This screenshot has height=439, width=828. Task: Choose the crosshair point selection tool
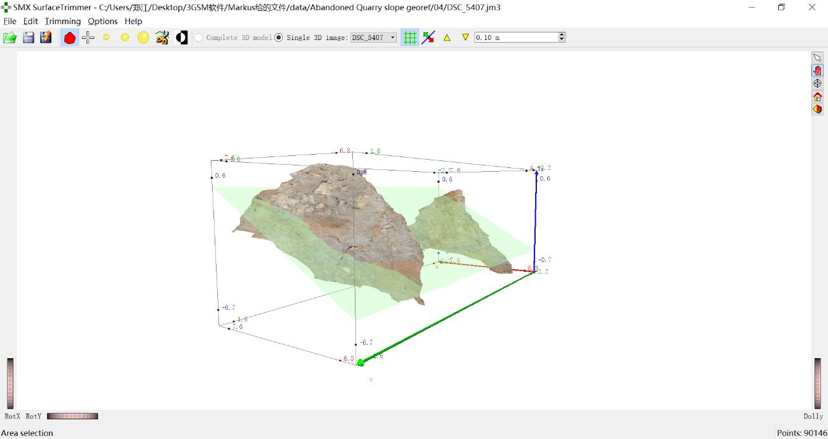[x=88, y=38]
